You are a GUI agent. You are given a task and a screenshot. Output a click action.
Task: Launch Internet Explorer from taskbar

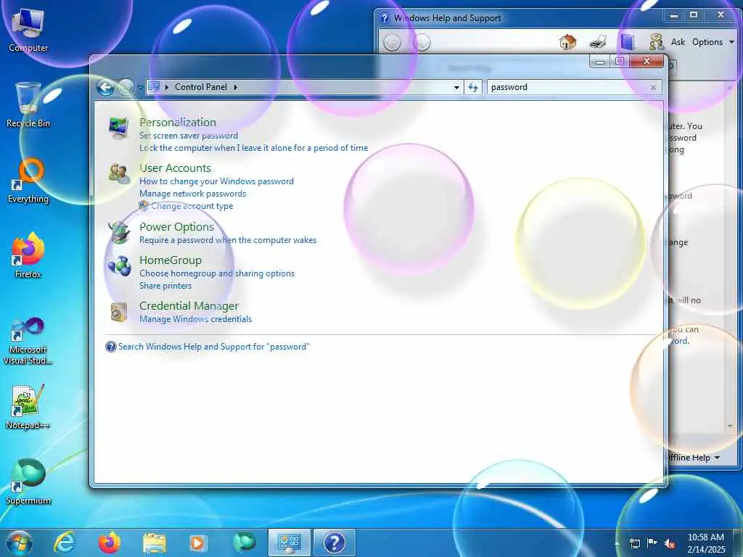[65, 542]
